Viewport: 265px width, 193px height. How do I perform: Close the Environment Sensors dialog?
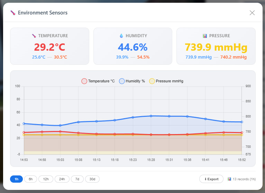(x=252, y=13)
